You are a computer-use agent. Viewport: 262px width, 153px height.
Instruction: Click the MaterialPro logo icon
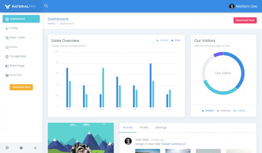pos(7,6)
